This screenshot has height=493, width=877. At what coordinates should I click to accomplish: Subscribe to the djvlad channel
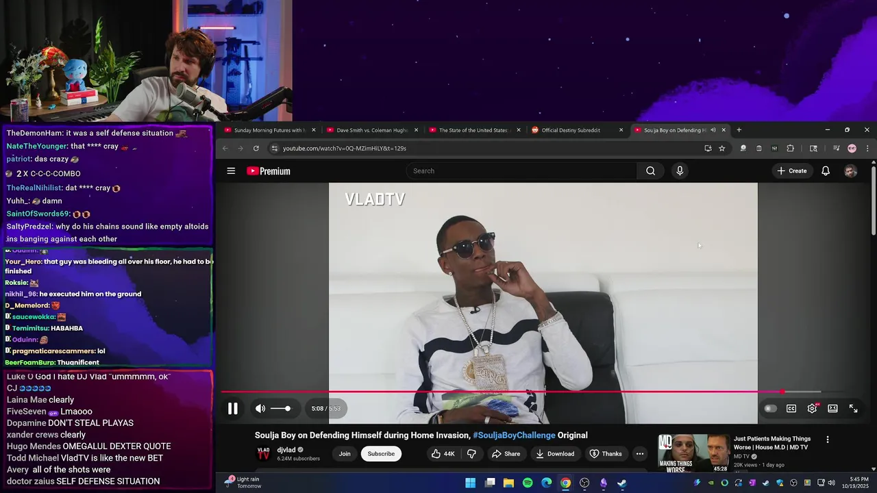[x=381, y=454]
